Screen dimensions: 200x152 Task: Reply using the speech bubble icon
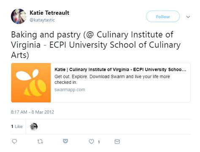tap(14, 141)
